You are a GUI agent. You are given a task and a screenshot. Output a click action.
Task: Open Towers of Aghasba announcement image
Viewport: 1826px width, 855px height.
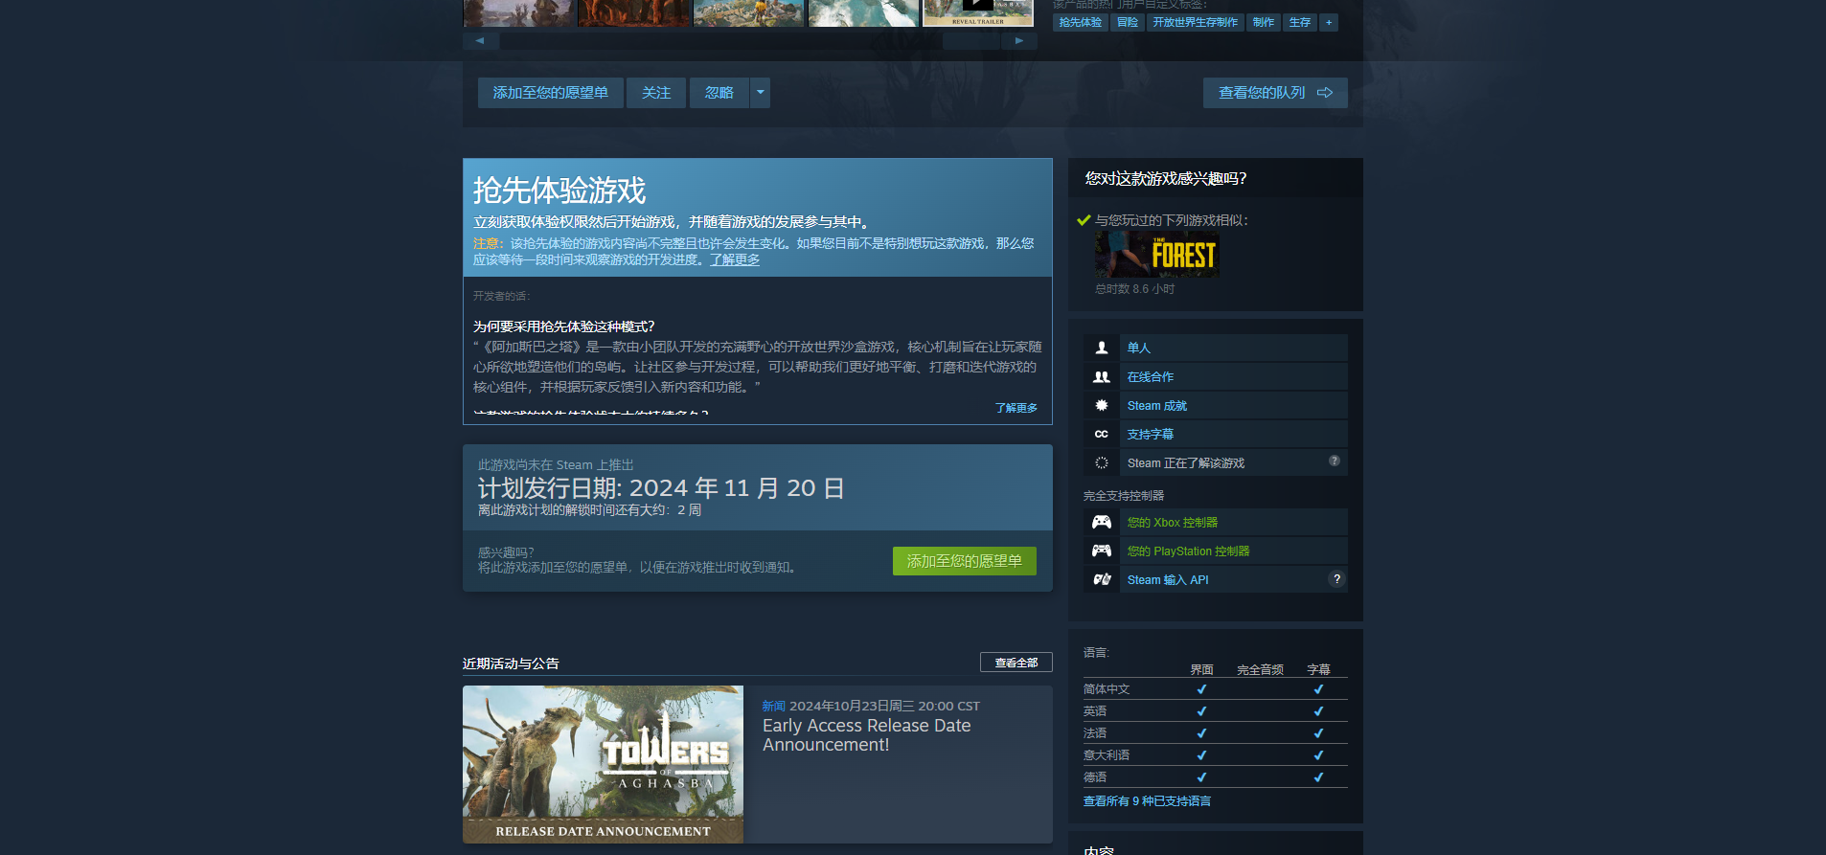[x=603, y=764]
